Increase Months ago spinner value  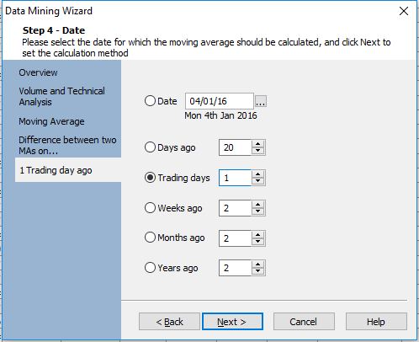(x=257, y=235)
